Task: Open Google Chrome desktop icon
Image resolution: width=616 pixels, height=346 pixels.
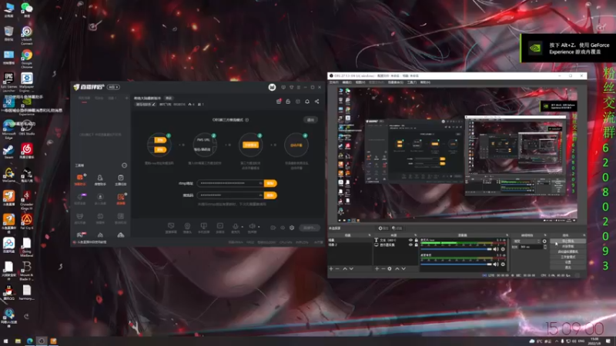Action: click(27, 58)
